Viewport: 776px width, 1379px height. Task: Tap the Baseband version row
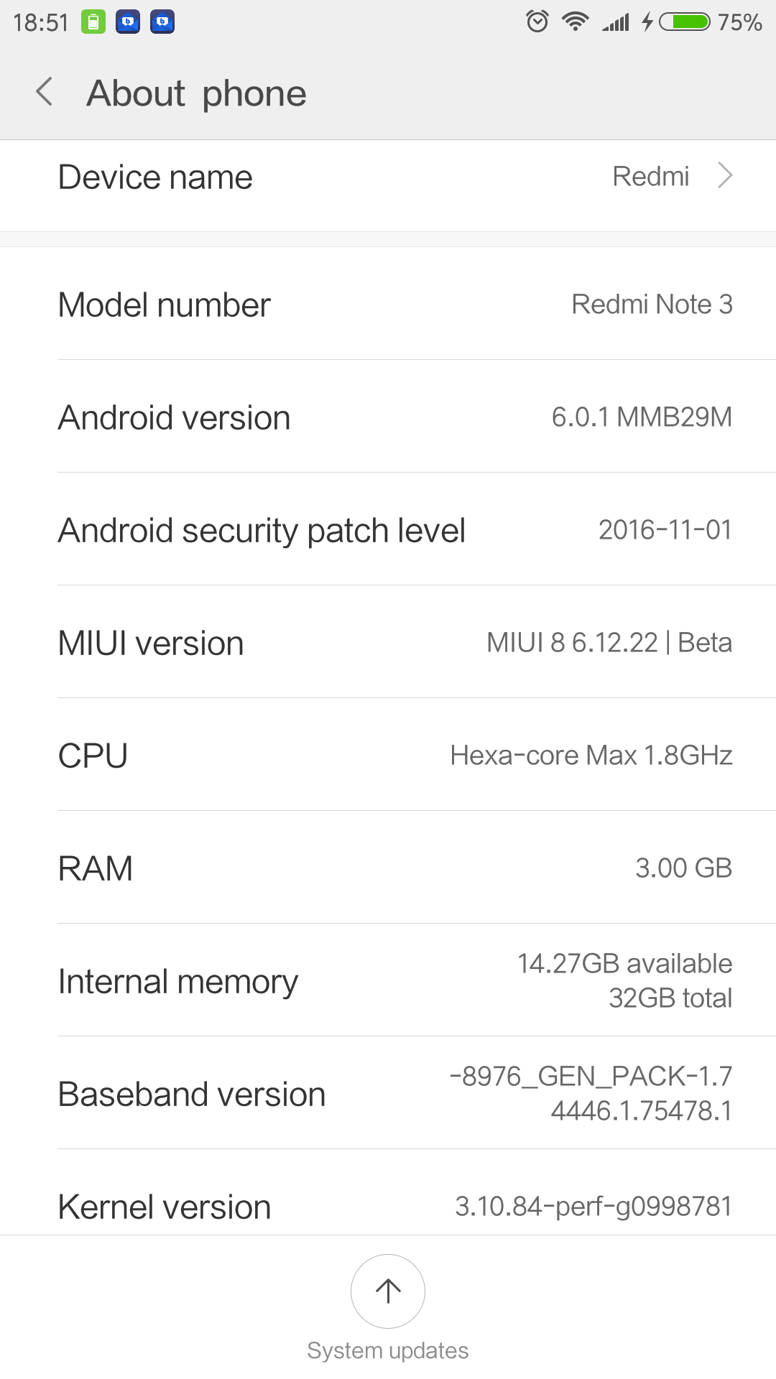click(388, 1094)
